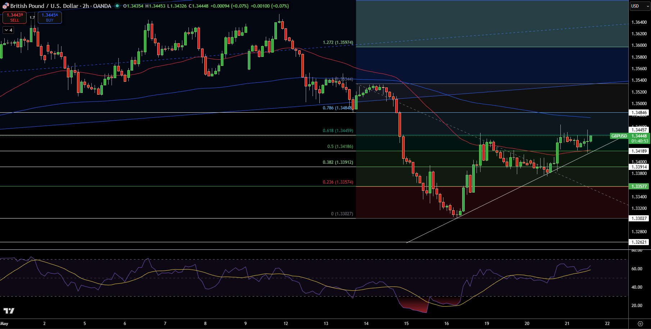Screen dimensions: 651x329
Task: Click the 20.00 RSI scale label
Action: click(637, 306)
